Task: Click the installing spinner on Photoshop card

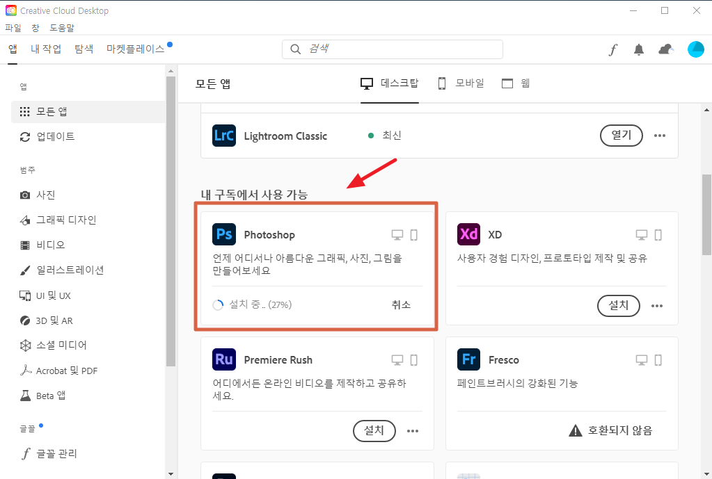Action: 218,305
